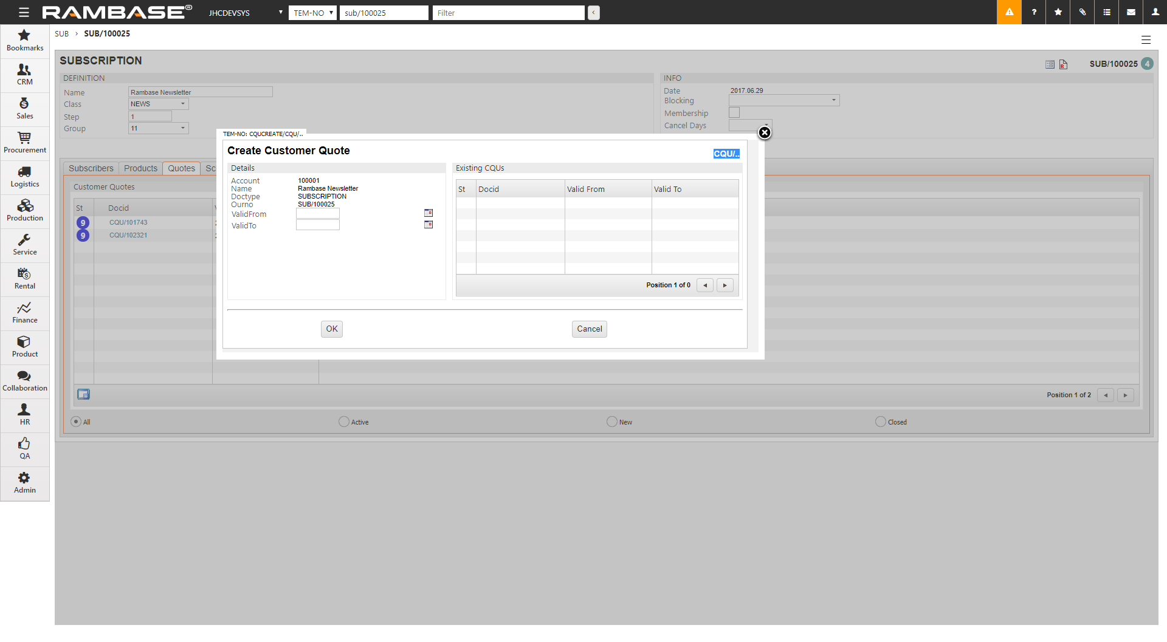
Task: Select the Active radio button
Action: 344,422
